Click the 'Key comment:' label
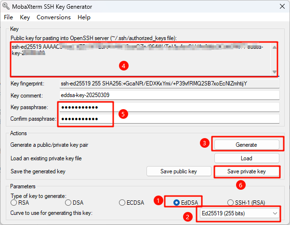The image size is (290, 225). point(26,96)
